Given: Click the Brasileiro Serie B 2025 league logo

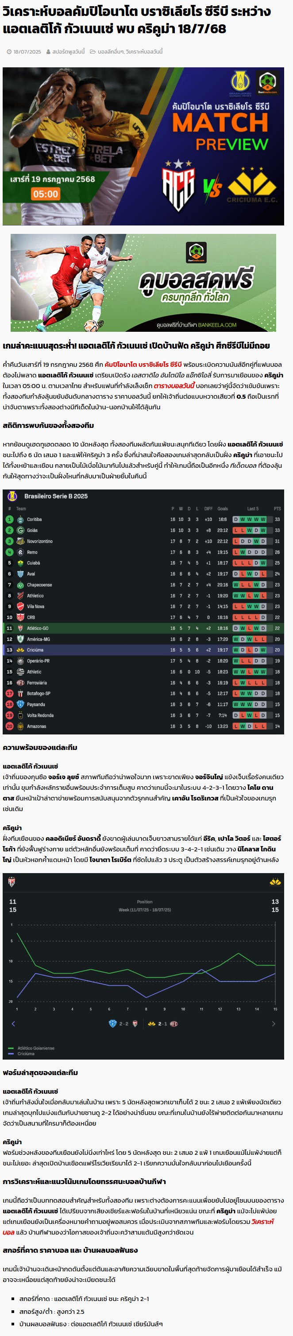Looking at the screenshot, I should tap(12, 496).
